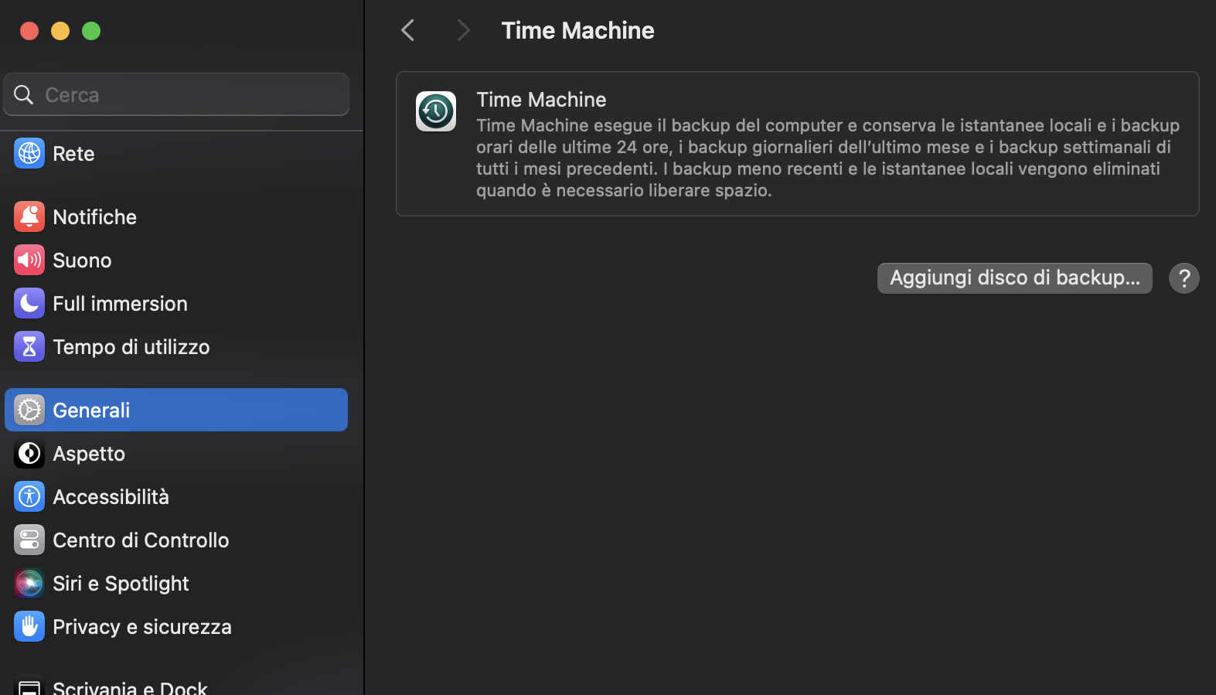Open Siri e Spotlight settings

point(176,583)
